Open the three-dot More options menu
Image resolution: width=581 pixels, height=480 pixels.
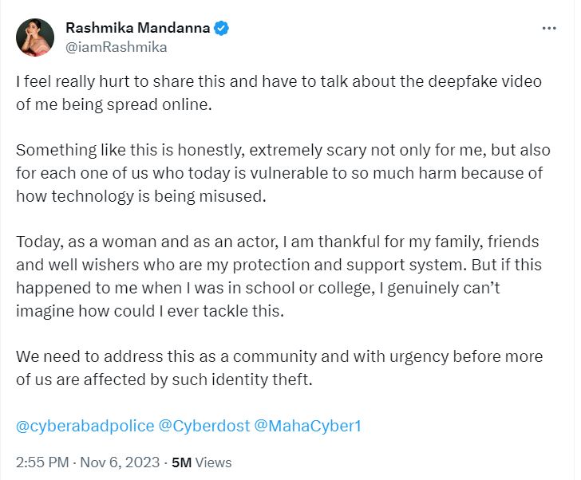549,28
